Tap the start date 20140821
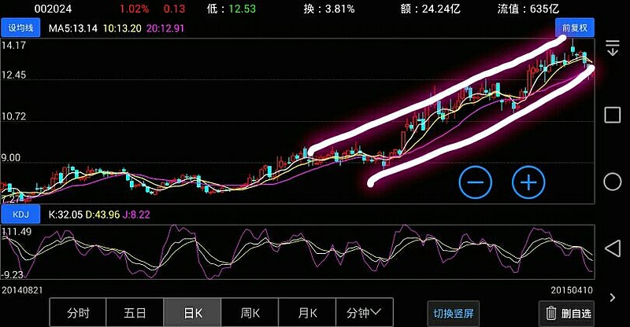The width and height of the screenshot is (630, 327). coord(22,290)
